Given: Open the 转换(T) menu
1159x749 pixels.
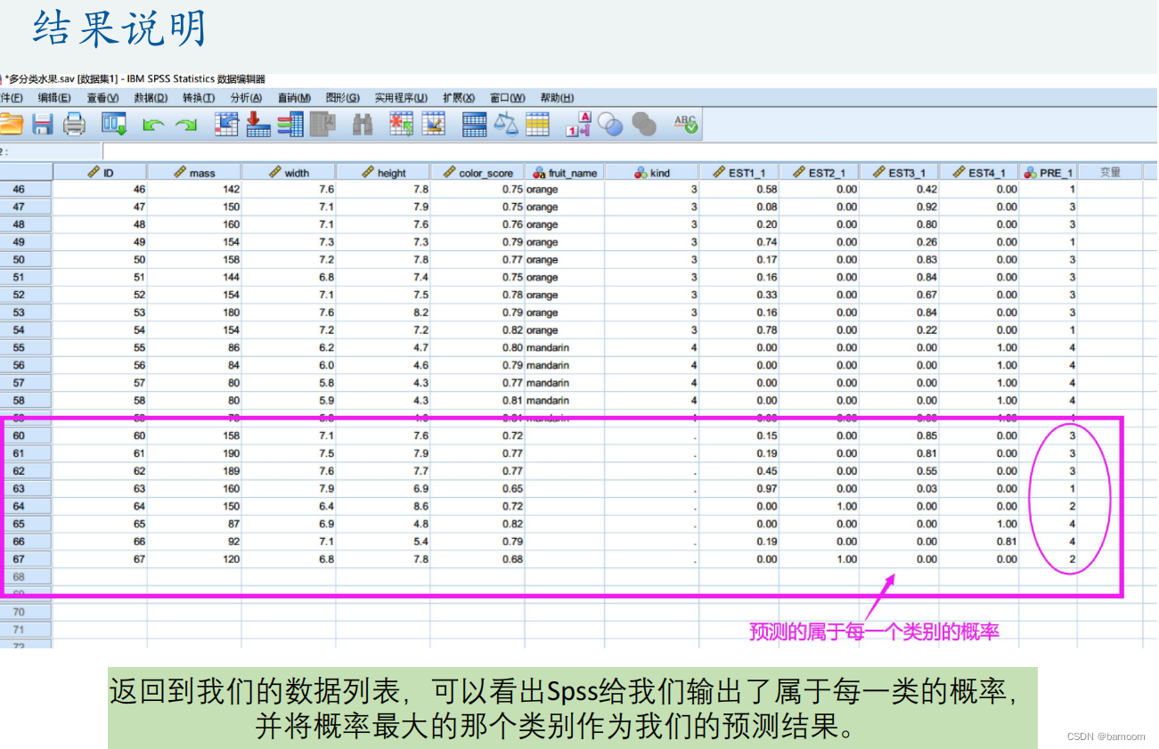Looking at the screenshot, I should tap(199, 98).
